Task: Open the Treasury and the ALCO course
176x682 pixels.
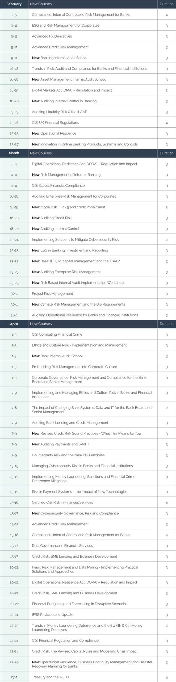Action: click(50, 677)
